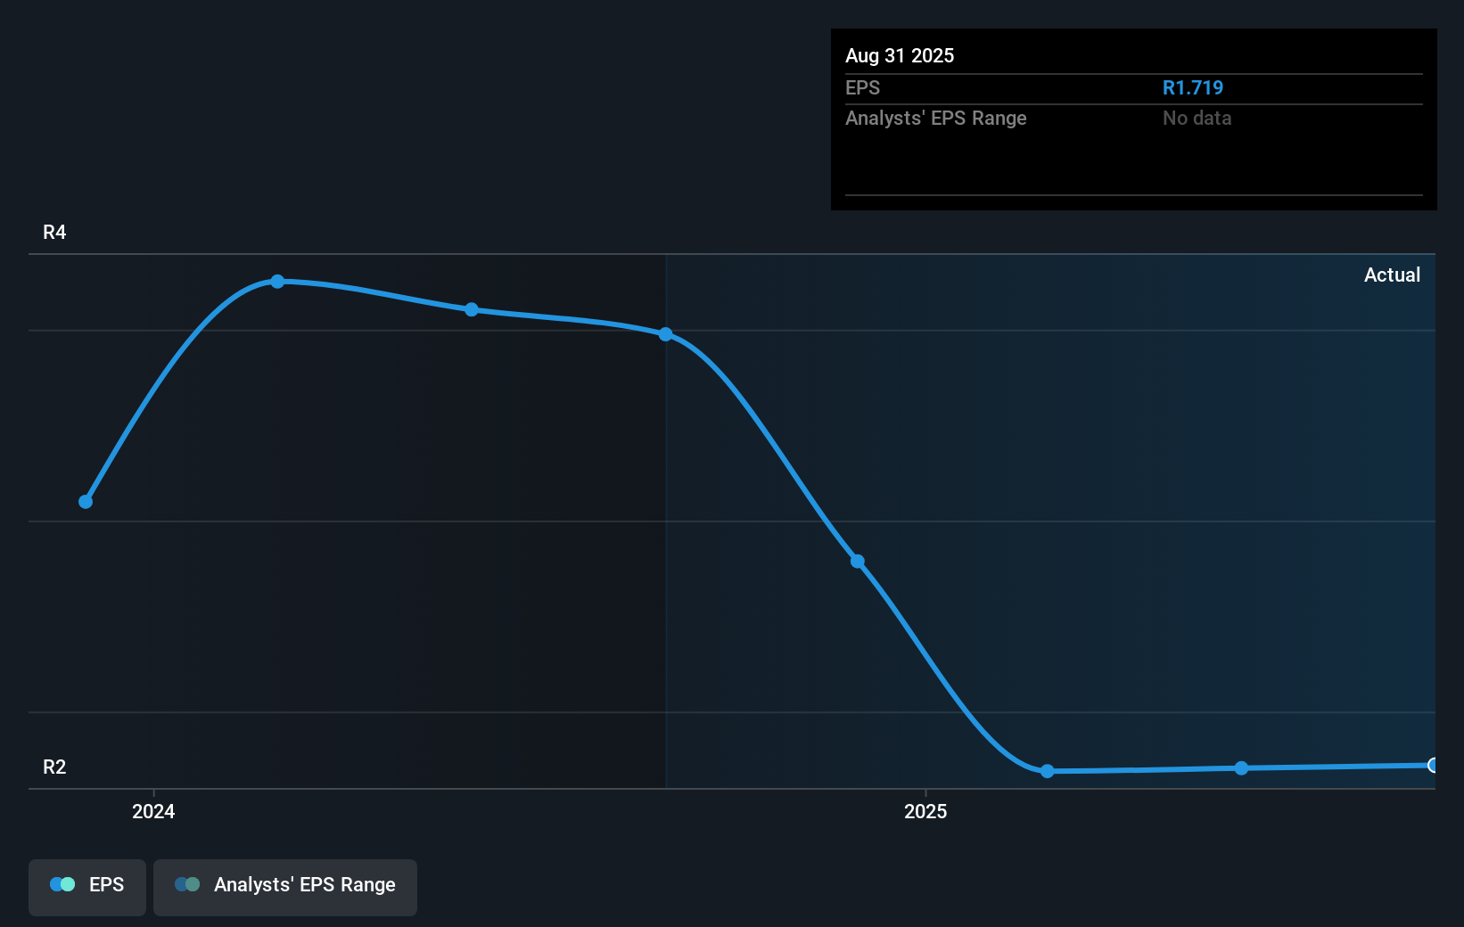Select the first leftmost EPS data point

coord(86,502)
